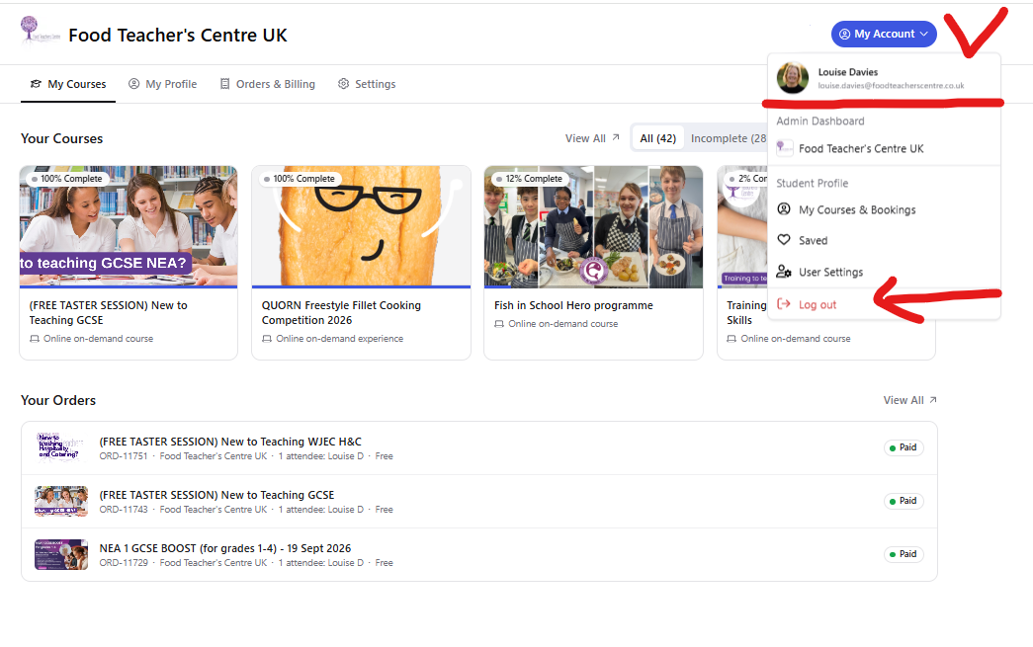Click thumbnail of WJEC H&C order
Screen dimensions: 1033x647
click(60, 447)
